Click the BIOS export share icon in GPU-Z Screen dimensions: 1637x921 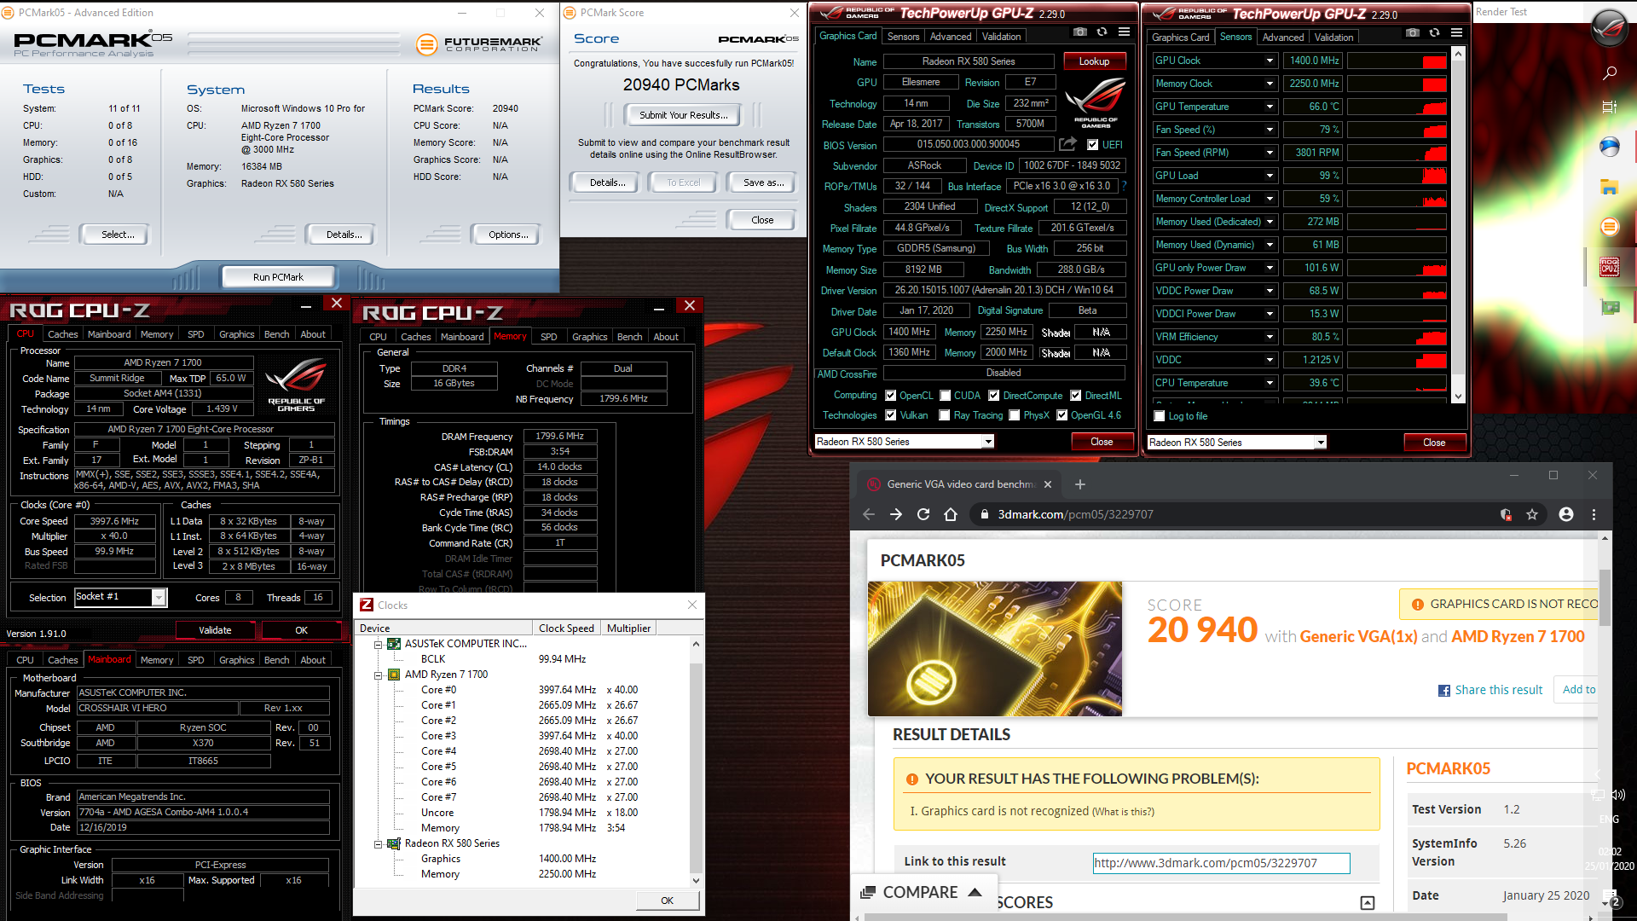1067,144
